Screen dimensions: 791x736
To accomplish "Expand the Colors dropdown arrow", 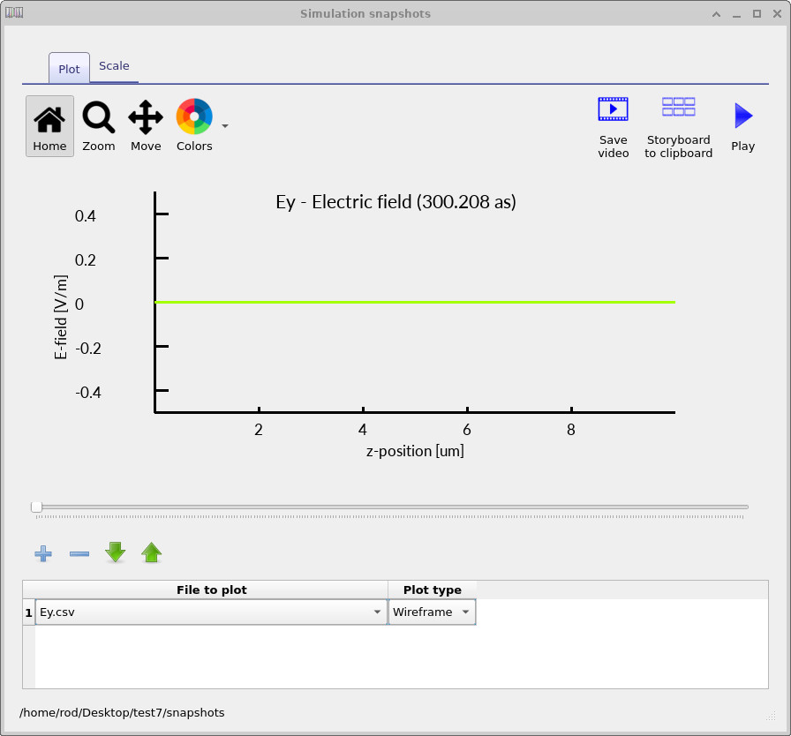I will point(225,126).
